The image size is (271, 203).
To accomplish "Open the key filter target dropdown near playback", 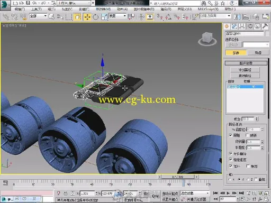I will pyautogui.click(x=194, y=193).
